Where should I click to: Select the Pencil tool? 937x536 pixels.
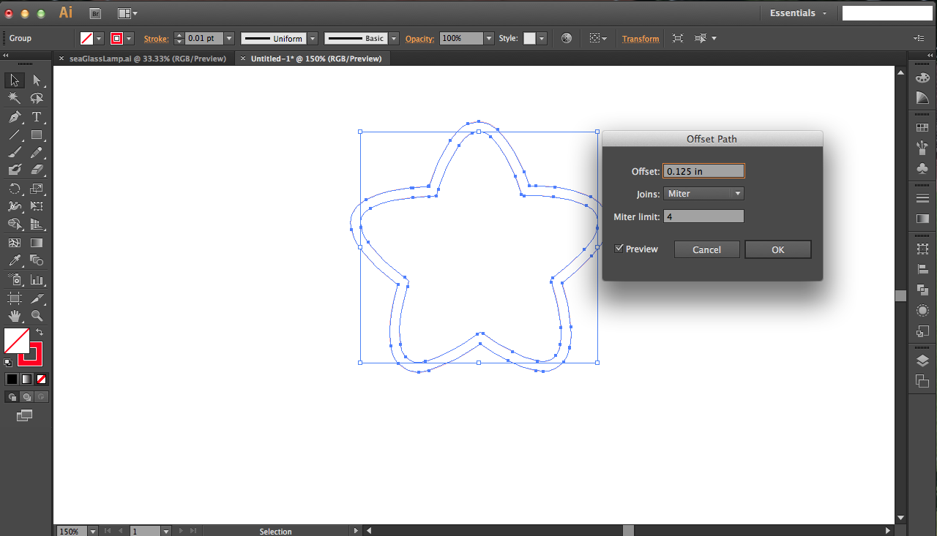[37, 153]
